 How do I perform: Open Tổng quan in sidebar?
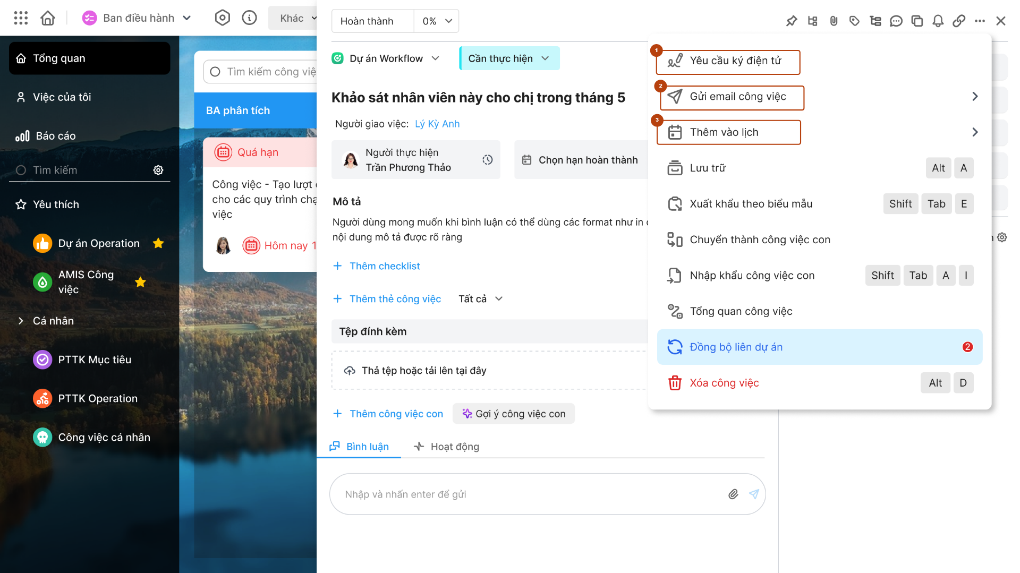tap(89, 58)
